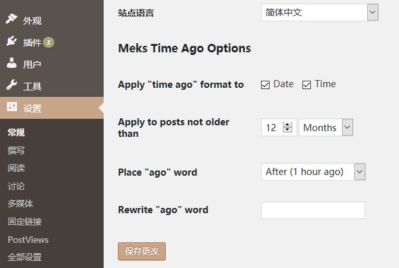Open the 阅读 settings submenu
The height and width of the screenshot is (268, 399).
pos(16,168)
